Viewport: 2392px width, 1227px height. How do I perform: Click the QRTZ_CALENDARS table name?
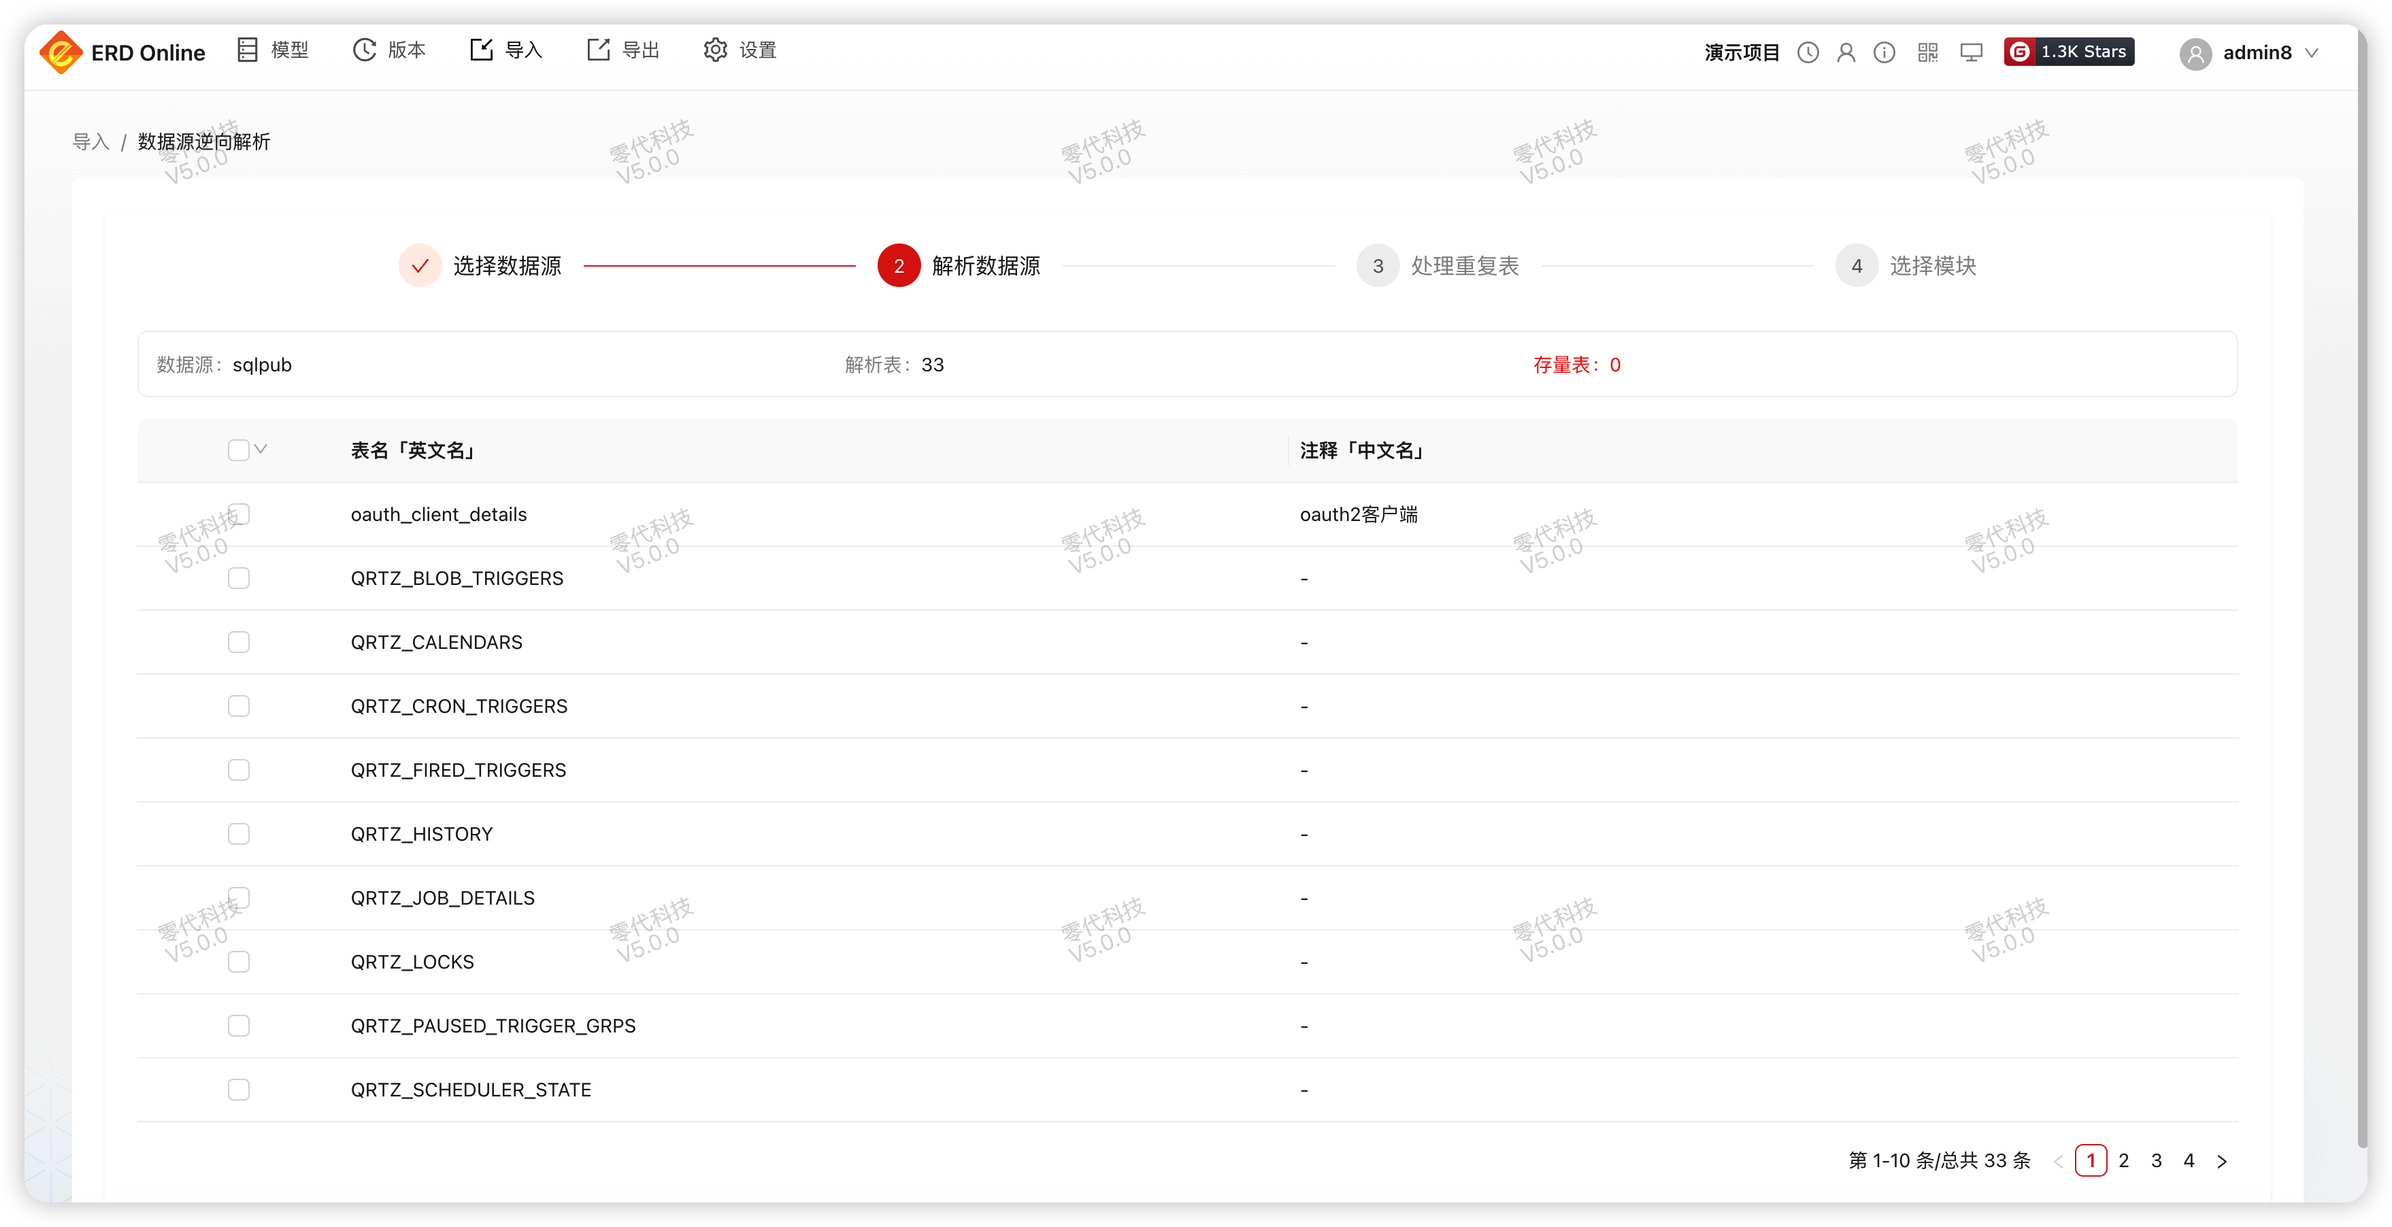pyautogui.click(x=437, y=642)
